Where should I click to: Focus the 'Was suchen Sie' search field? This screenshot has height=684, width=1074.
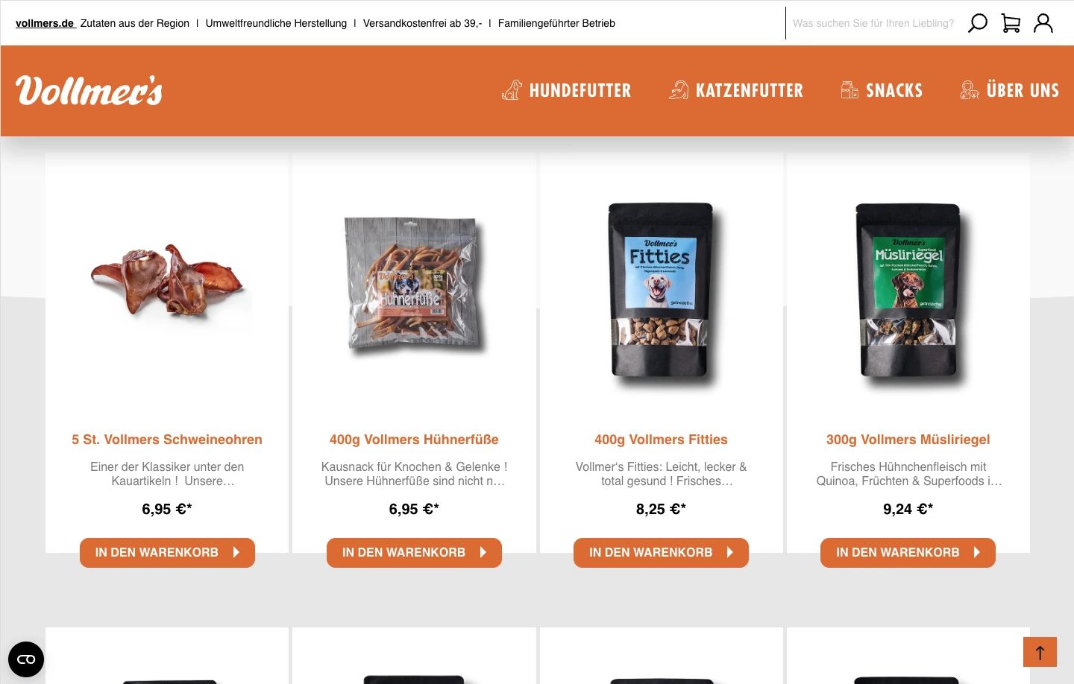pos(874,23)
